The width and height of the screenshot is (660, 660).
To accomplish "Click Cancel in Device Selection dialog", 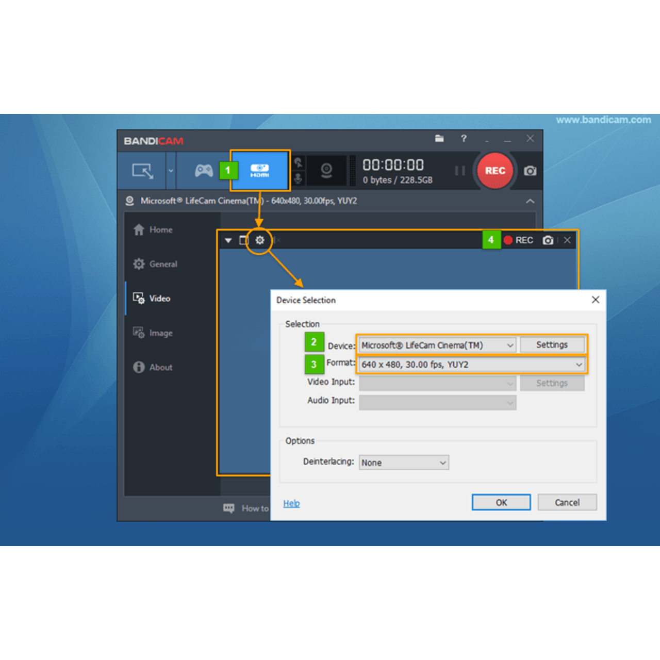I will (x=567, y=502).
